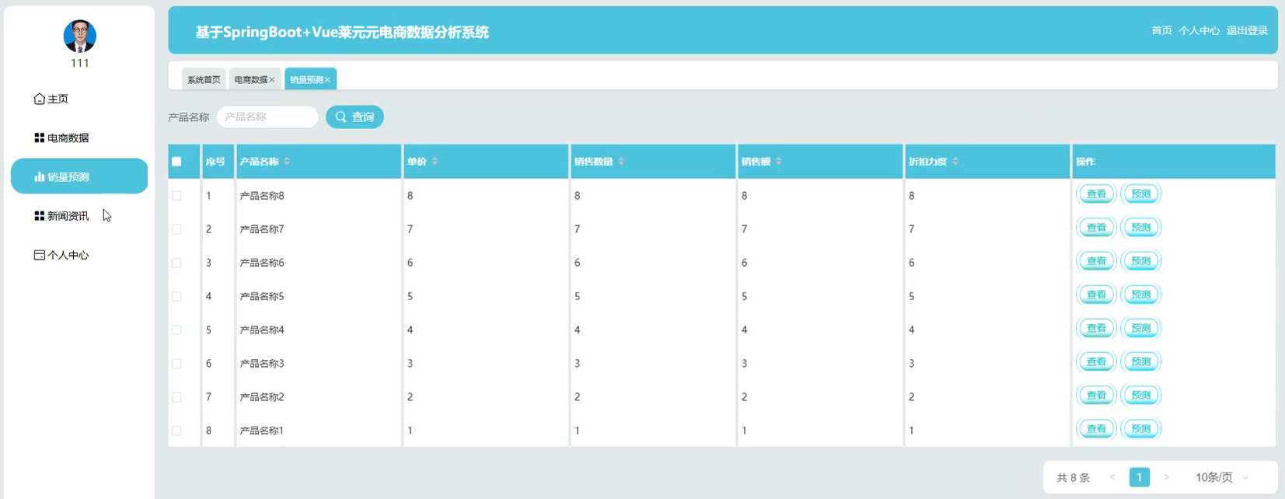
Task: Click 预测 for 产品名称5
Action: coord(1140,295)
